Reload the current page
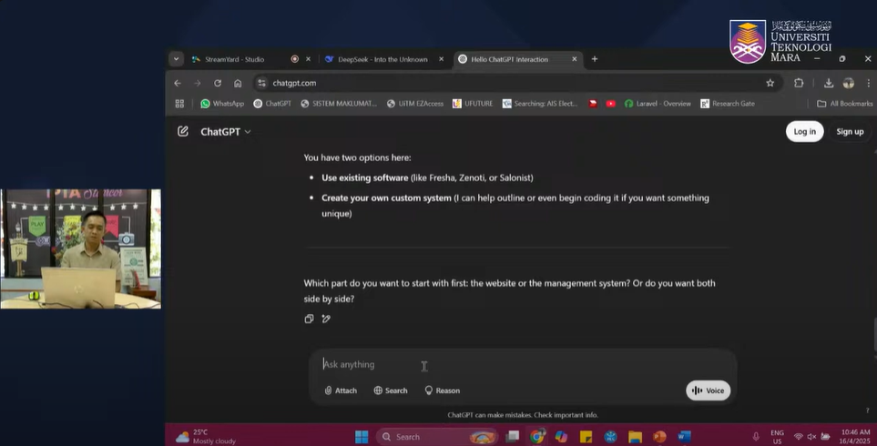This screenshot has width=877, height=446. tap(218, 83)
